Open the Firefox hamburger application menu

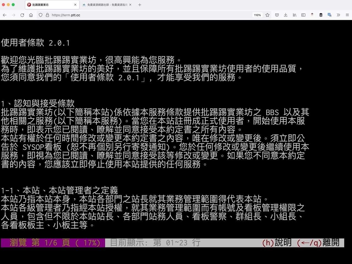pyautogui.click(x=347, y=15)
